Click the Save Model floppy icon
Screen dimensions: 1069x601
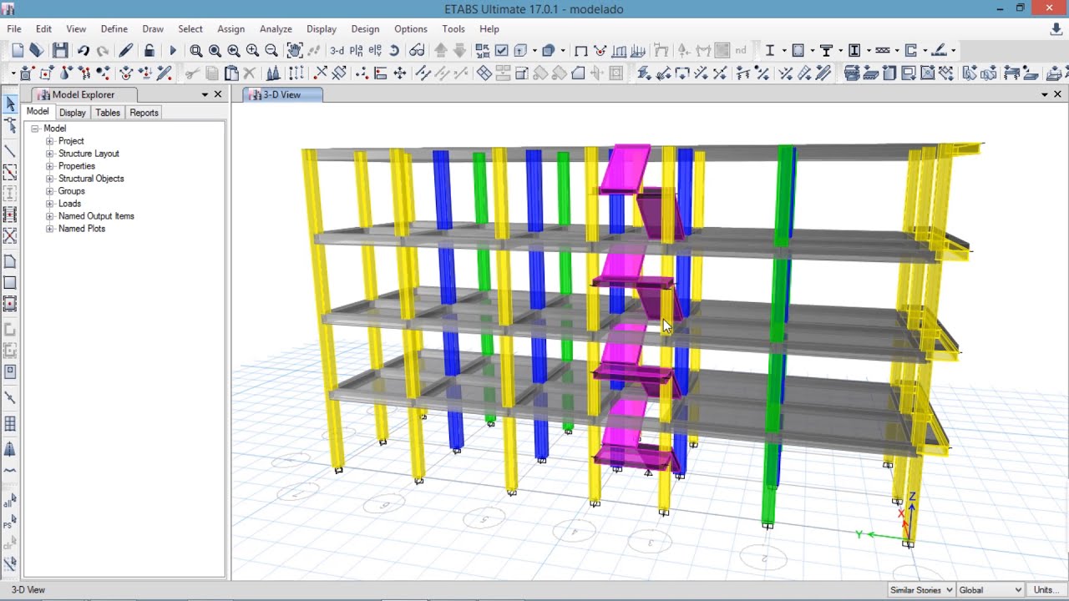tap(60, 51)
